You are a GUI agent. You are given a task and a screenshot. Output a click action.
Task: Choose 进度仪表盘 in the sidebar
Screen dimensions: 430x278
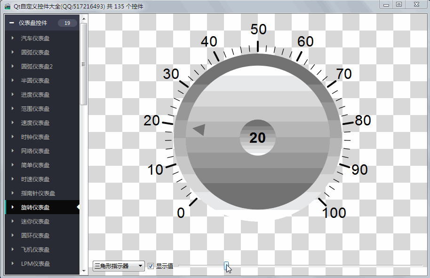click(x=42, y=94)
